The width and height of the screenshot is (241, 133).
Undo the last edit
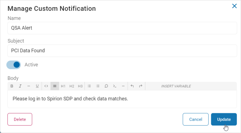click(x=132, y=86)
